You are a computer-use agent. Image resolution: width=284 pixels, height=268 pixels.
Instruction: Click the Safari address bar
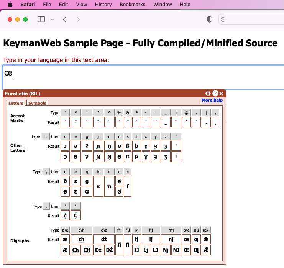251,20
